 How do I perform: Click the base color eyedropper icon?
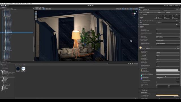(179, 70)
